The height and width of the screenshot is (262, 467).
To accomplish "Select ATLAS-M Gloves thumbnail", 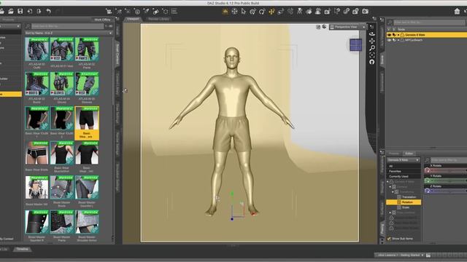I will click(61, 84).
